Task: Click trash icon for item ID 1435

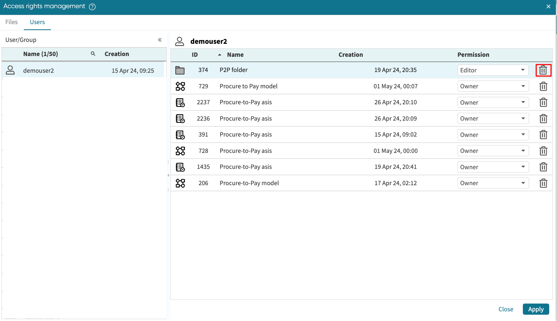Action: click(543, 167)
